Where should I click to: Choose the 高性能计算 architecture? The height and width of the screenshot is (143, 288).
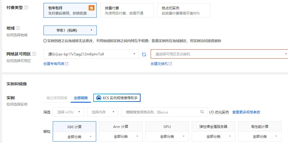click(260, 127)
